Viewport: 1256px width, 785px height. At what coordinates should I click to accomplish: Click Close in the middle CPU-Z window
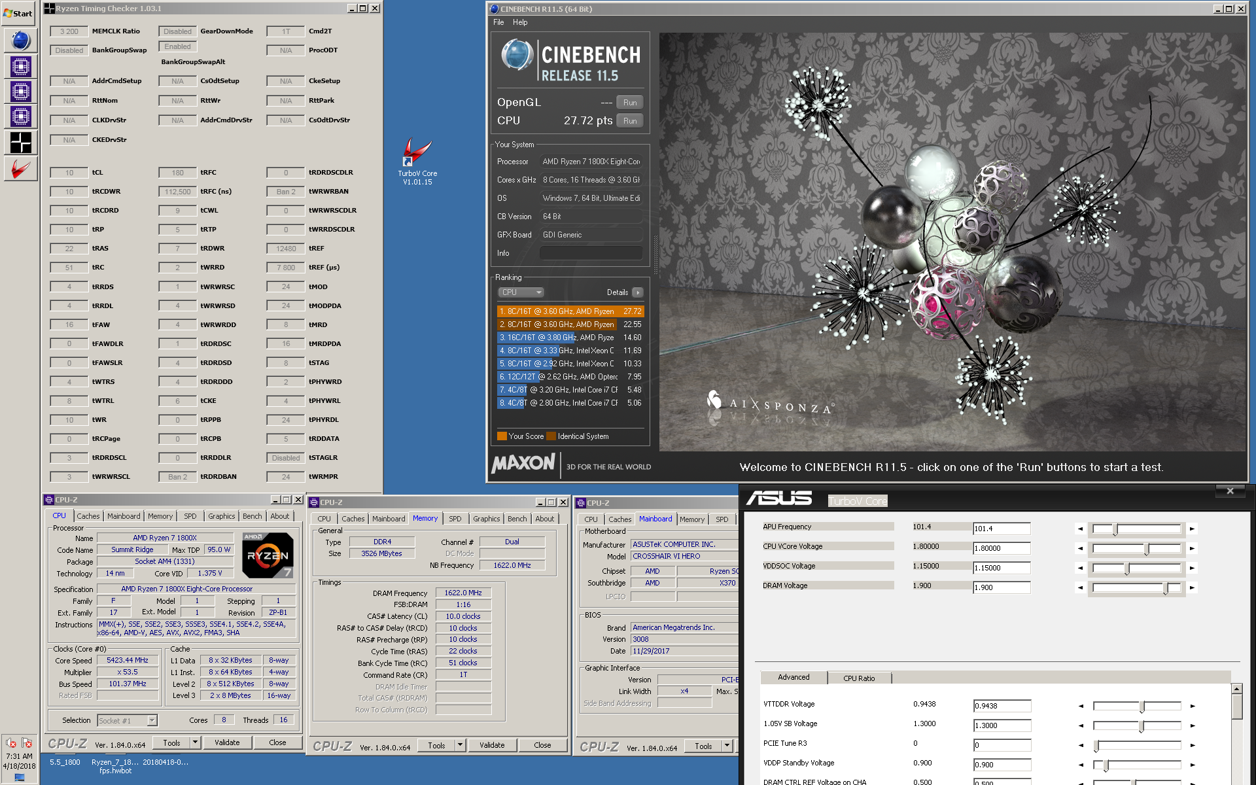(542, 745)
